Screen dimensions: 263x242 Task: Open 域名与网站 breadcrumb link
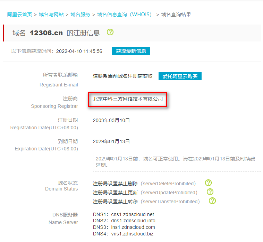pyautogui.click(x=51, y=15)
